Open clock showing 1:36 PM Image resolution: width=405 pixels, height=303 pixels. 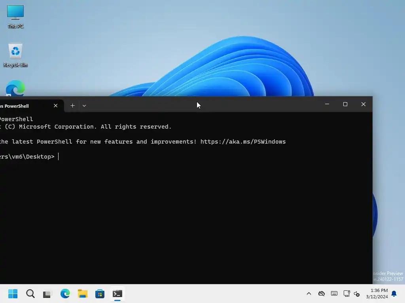pyautogui.click(x=377, y=294)
